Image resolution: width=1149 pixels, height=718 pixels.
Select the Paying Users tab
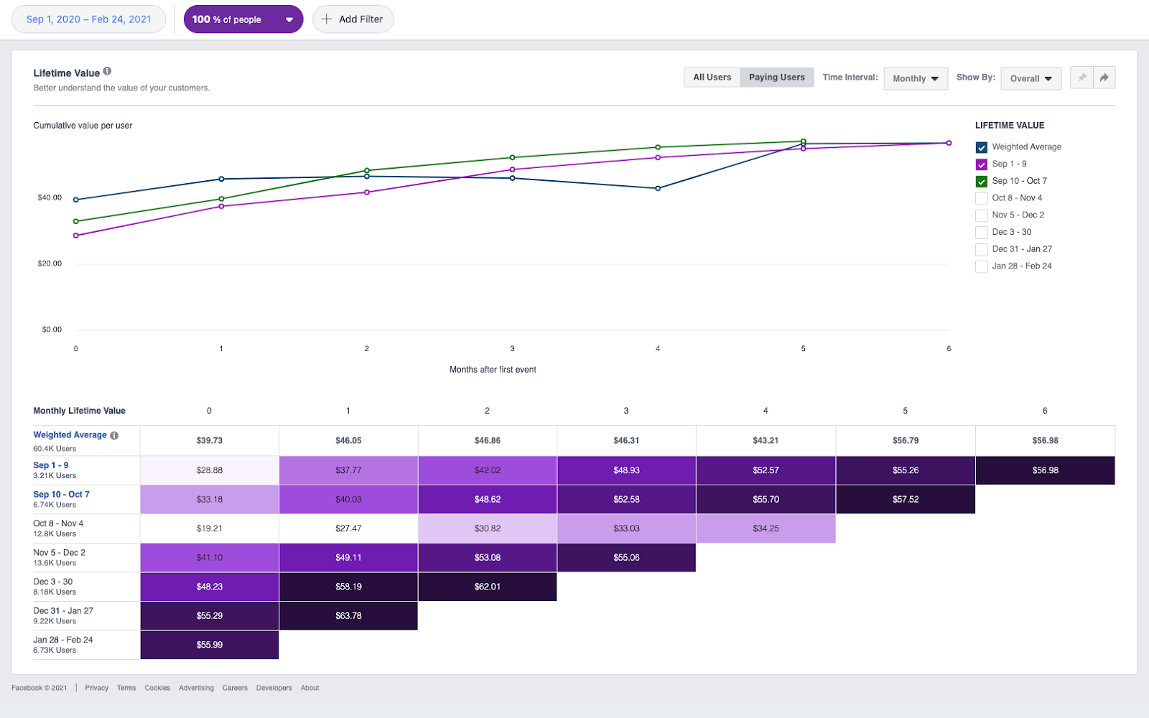(x=776, y=77)
